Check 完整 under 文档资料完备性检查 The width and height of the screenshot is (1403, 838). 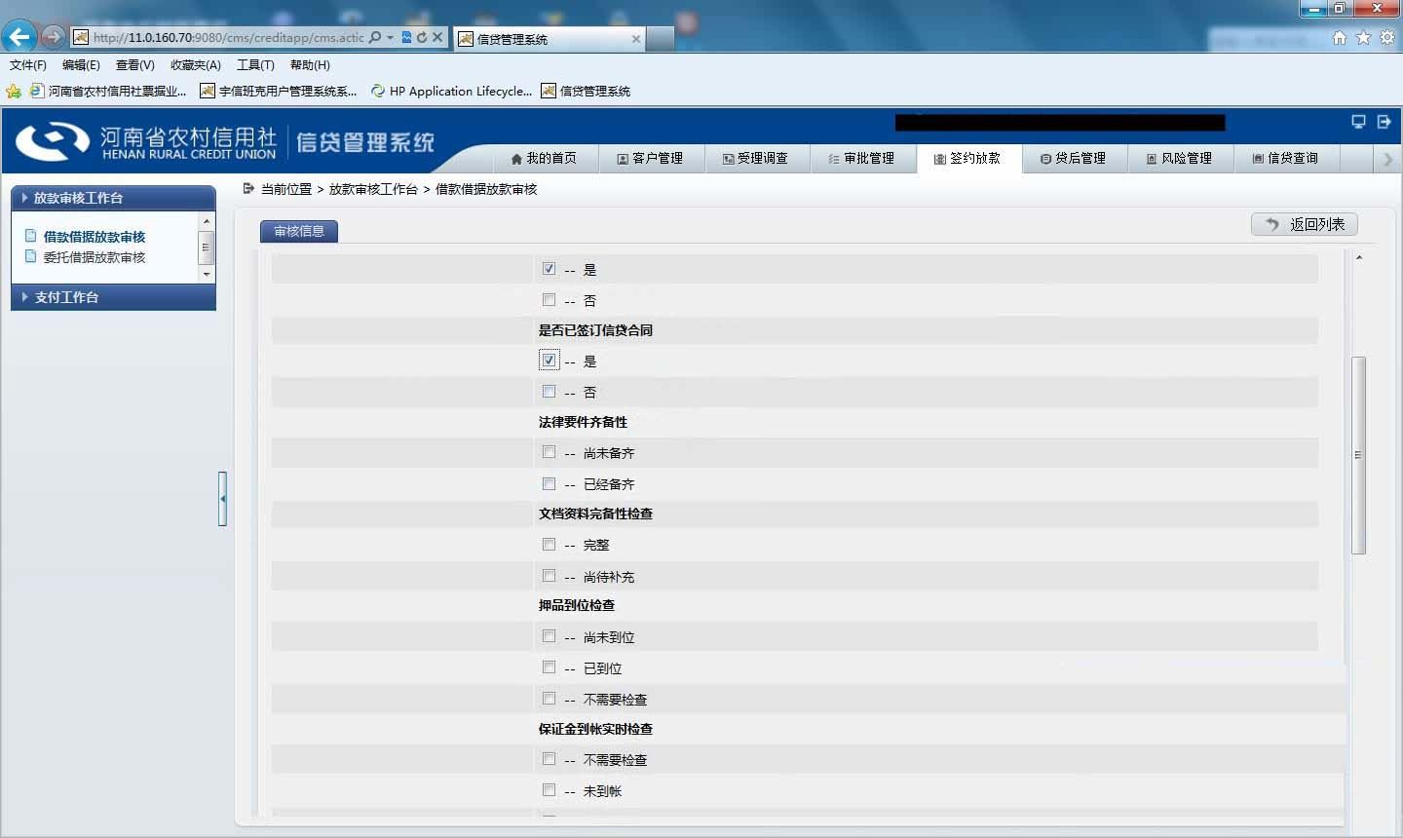(549, 544)
